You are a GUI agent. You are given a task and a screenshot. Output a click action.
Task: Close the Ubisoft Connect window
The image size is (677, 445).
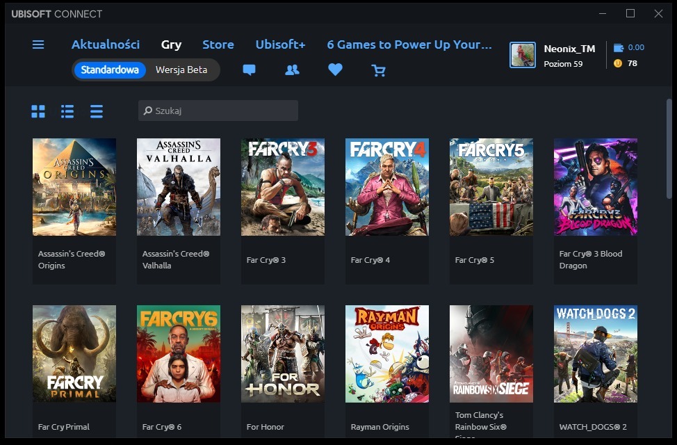tap(658, 14)
